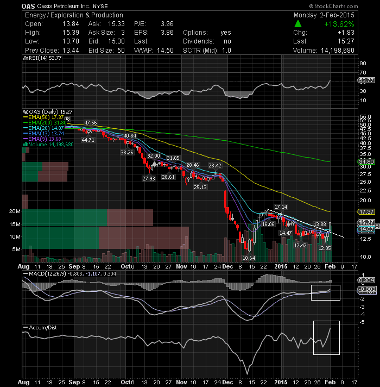Click the 31.05 price label
The width and height of the screenshot is (380, 387).
(173, 158)
